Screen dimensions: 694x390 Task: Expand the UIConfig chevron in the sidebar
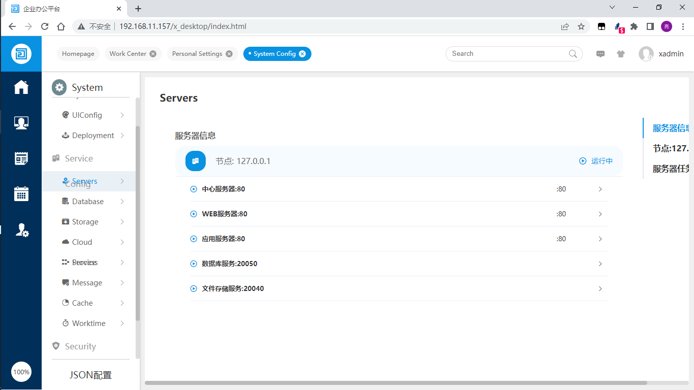click(x=122, y=115)
